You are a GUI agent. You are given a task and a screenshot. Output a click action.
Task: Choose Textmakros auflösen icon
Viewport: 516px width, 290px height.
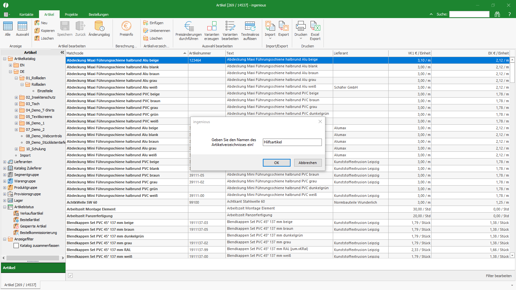pos(250,26)
